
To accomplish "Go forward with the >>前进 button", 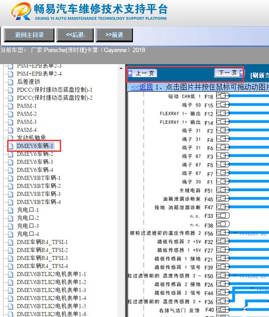I will [114, 35].
